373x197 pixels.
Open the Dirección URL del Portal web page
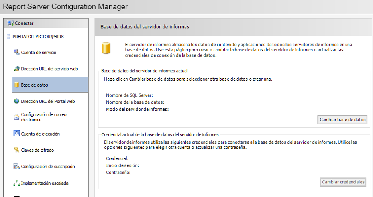coord(47,101)
